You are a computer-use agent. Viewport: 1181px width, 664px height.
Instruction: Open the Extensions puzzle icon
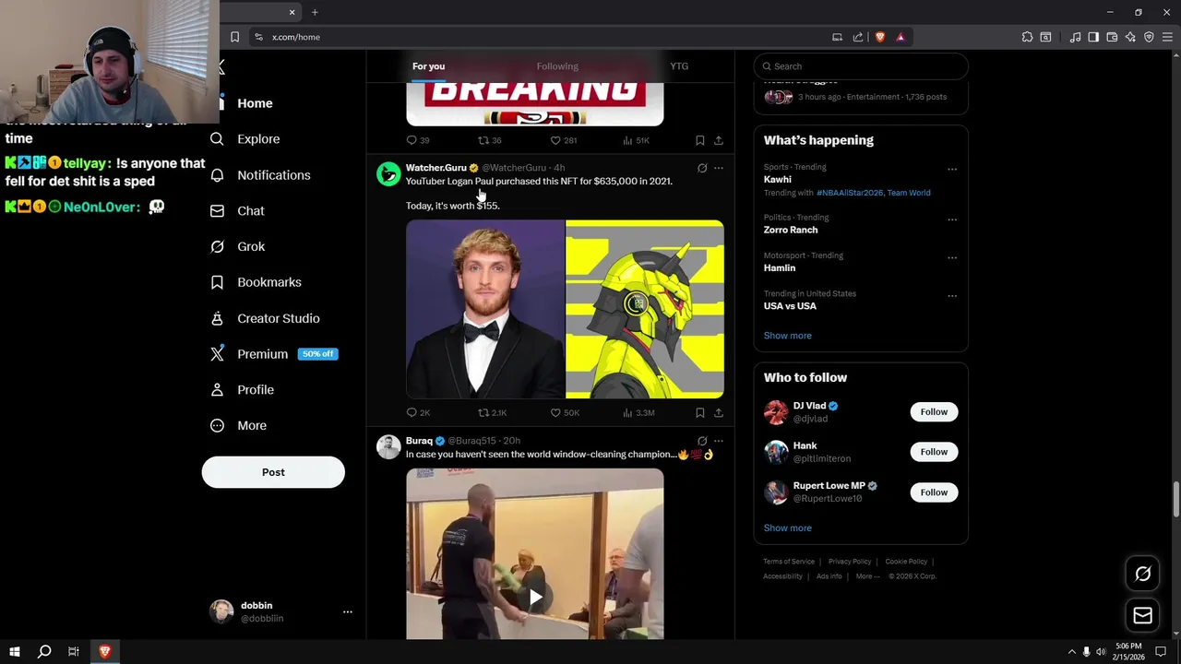pos(1027,37)
